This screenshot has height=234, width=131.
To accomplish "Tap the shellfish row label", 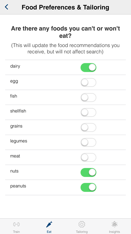I will click(x=18, y=111).
